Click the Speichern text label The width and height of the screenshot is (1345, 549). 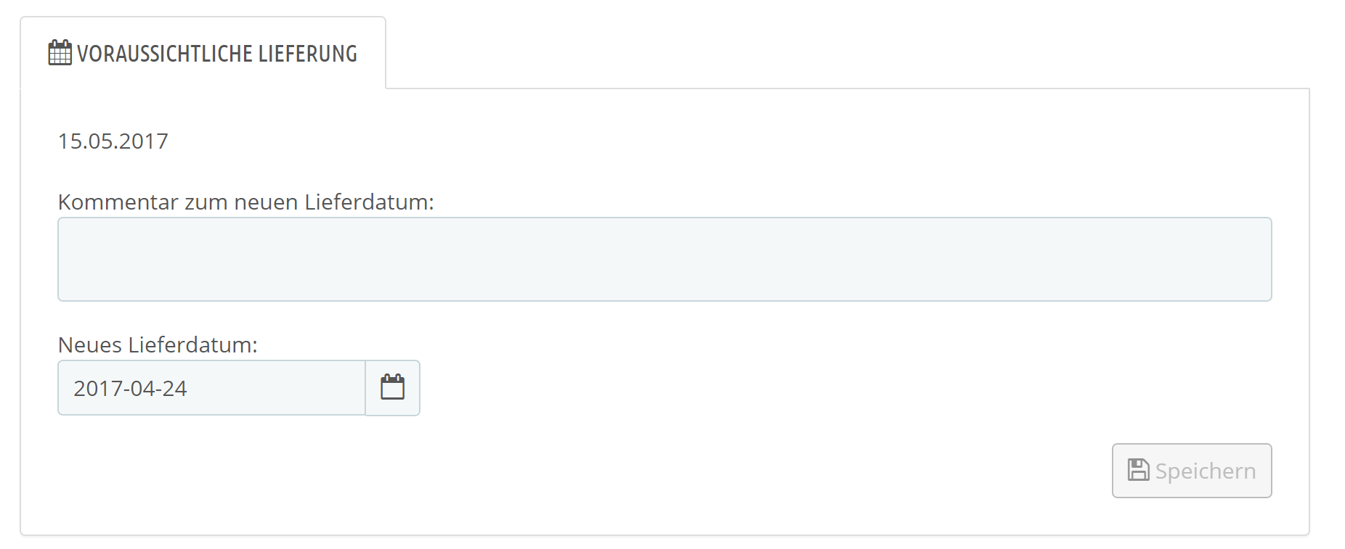coord(1205,471)
